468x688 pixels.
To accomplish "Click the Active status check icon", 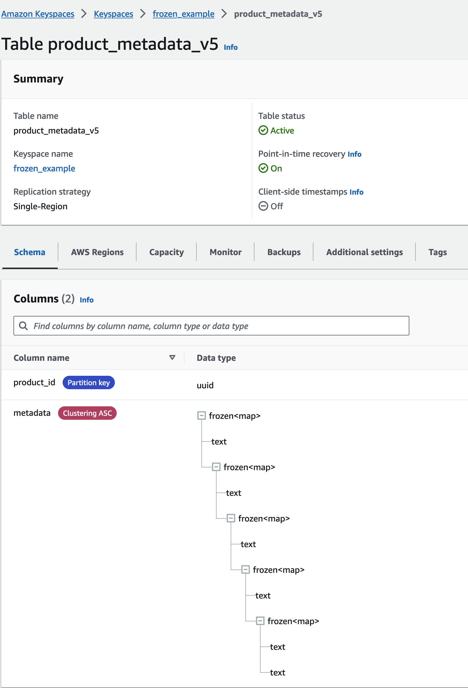I will 263,130.
